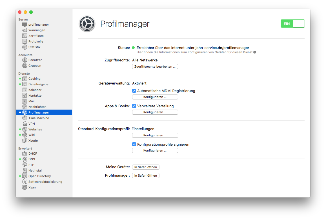The width and height of the screenshot is (326, 220).
Task: Select the profilmanager server icon in sidebar
Action: point(25,25)
